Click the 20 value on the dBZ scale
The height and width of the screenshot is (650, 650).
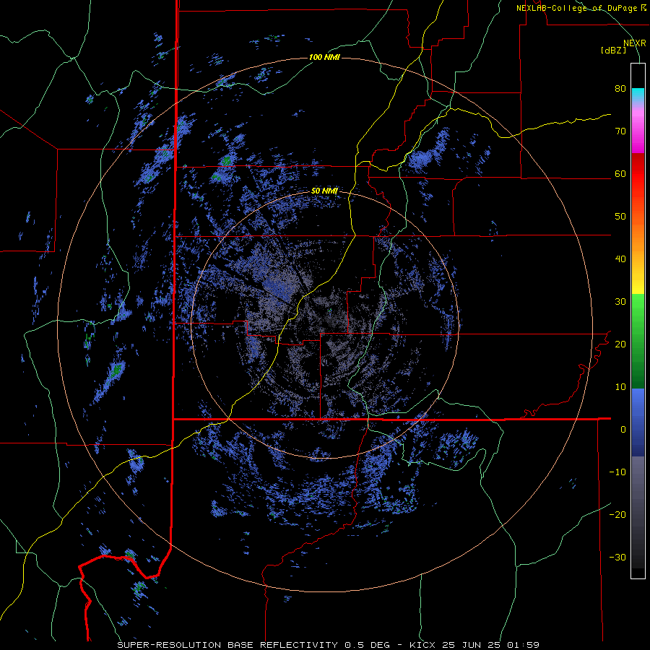(620, 344)
